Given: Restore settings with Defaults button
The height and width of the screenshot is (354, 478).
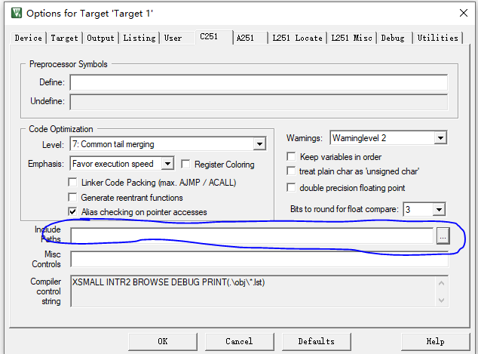Looking at the screenshot, I should click(x=317, y=341).
